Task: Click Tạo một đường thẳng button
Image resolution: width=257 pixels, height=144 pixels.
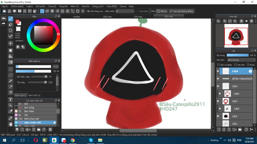Action: click(x=181, y=11)
